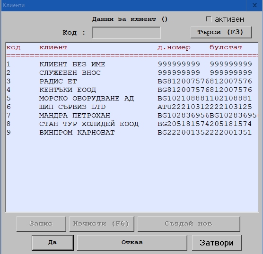Select row КЛИЕНТ БЕЗ ИМЕ
Image resolution: width=263 pixels, height=254 pixels.
132,64
